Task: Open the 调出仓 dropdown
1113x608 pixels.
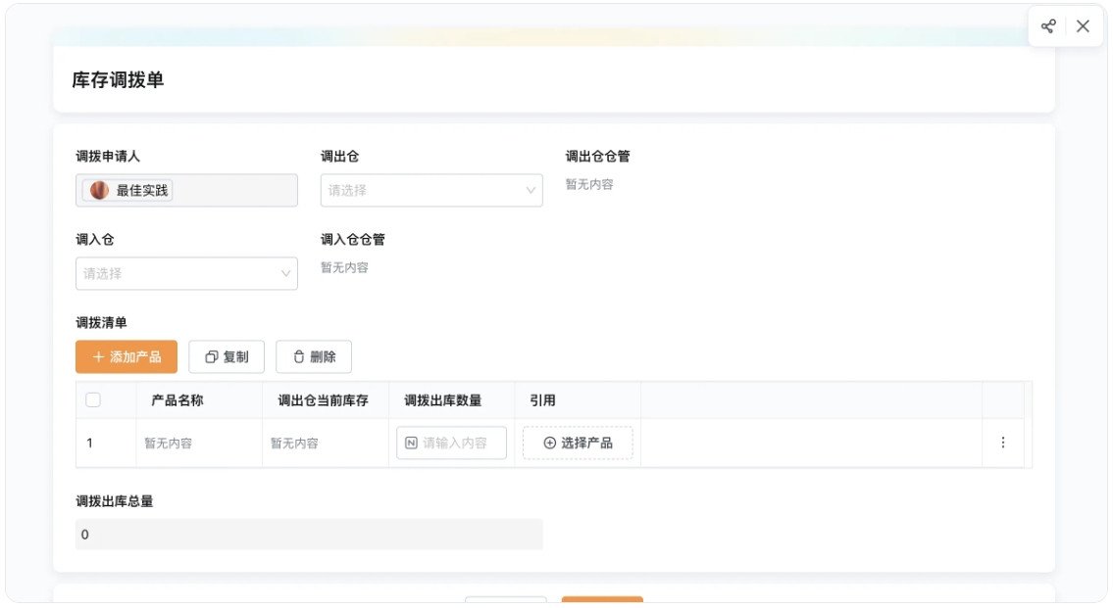Action: click(431, 190)
